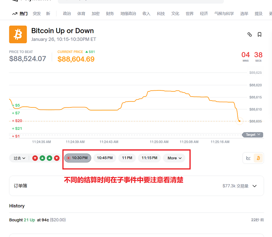Screen dimensions: 272x237
Task: Select the Bitcoin price chart view icon
Action: point(258,158)
